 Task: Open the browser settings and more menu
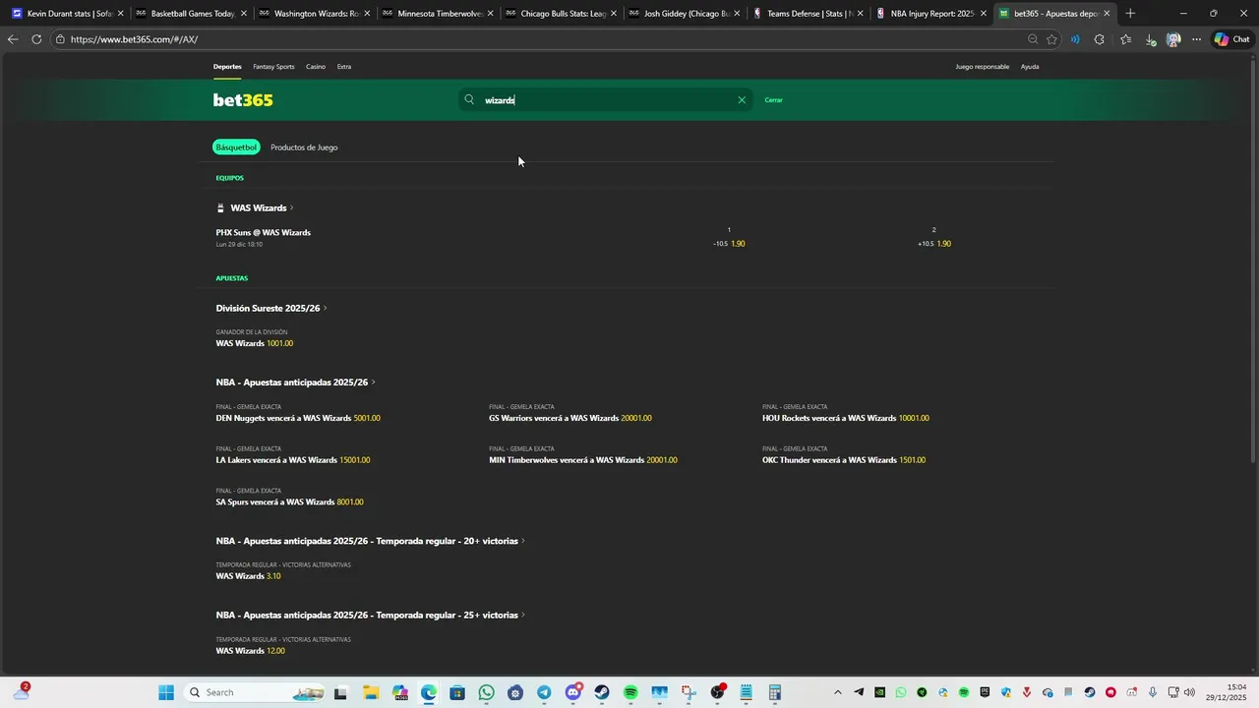coord(1196,39)
